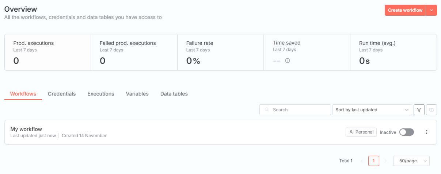Open the Sort by last updated dropdown

[372, 110]
